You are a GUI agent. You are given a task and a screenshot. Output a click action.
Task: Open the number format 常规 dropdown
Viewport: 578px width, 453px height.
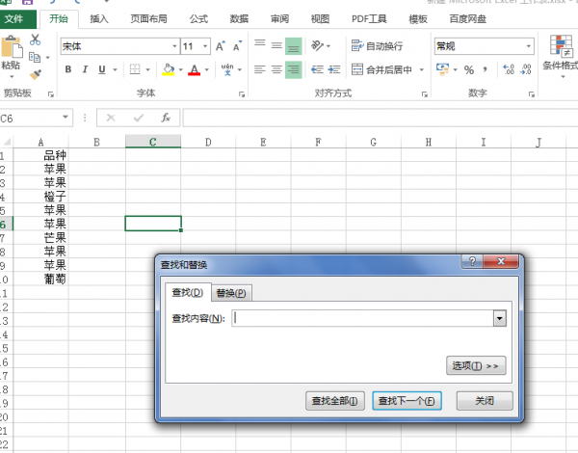tap(529, 46)
